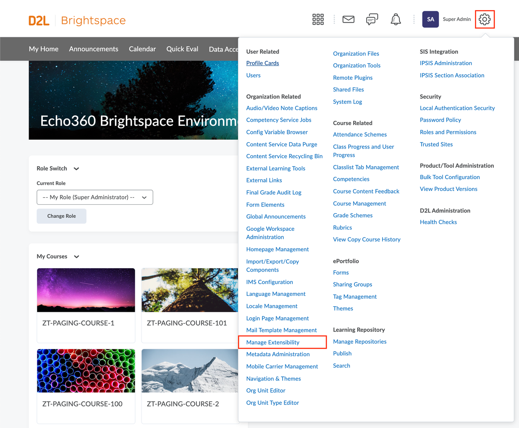Open Content Service Data Purge
The image size is (519, 428).
[x=282, y=144]
